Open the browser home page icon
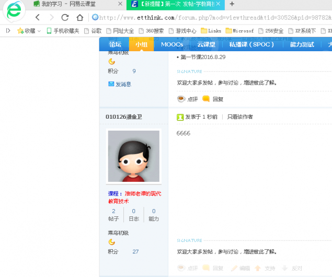Viewport: 332px width, 277px height. pos(80,17)
